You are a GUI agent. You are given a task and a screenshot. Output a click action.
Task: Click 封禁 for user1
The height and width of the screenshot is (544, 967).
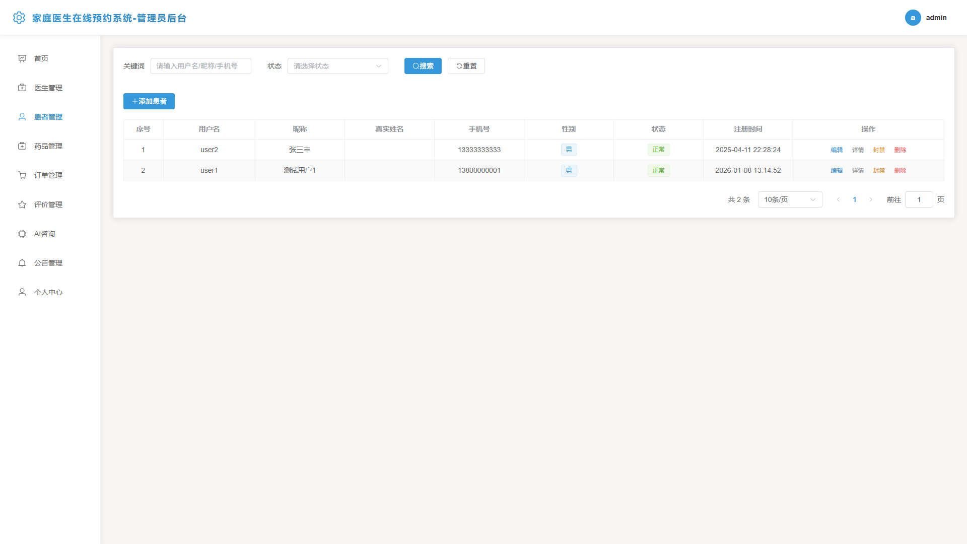(x=879, y=170)
